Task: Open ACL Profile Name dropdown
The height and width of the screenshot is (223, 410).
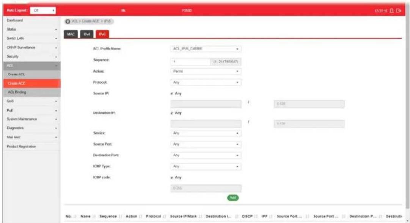Action: 206,49
